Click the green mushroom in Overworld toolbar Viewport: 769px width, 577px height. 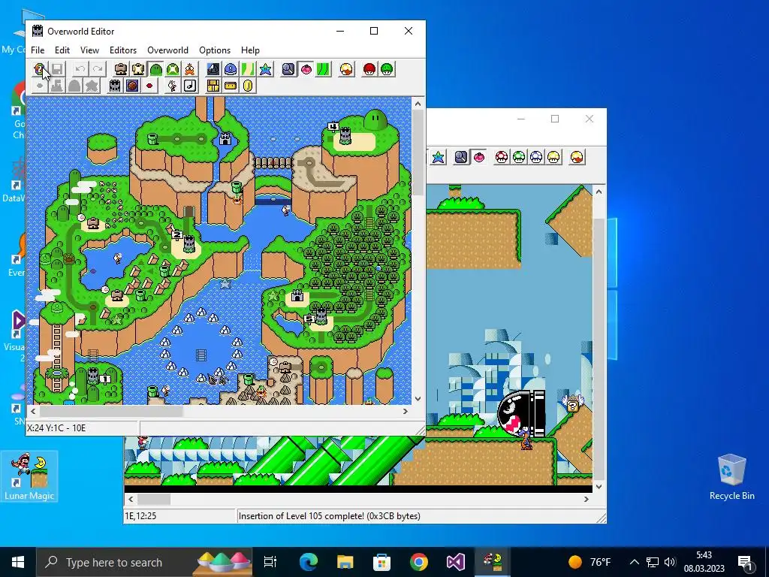[387, 69]
